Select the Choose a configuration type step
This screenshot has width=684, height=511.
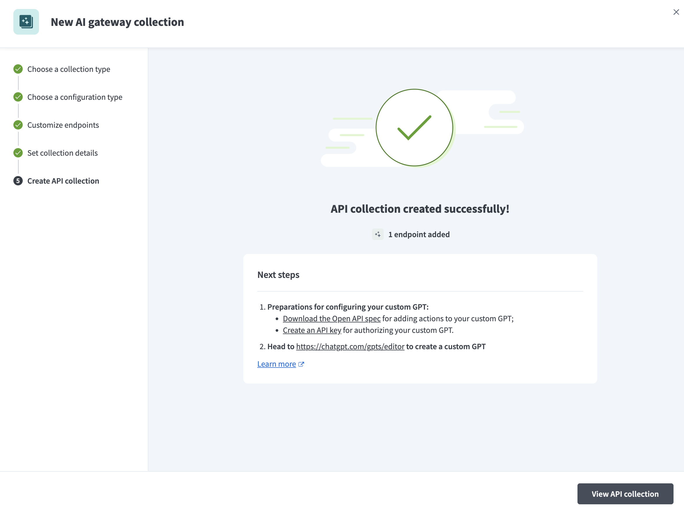coord(75,97)
